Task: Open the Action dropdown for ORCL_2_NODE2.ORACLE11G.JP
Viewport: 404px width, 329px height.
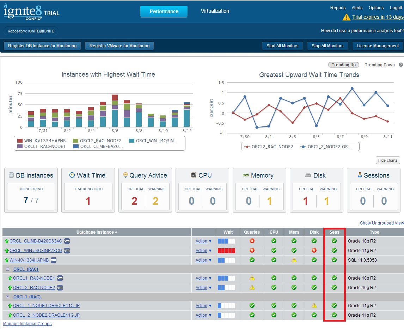Action: pos(203,315)
